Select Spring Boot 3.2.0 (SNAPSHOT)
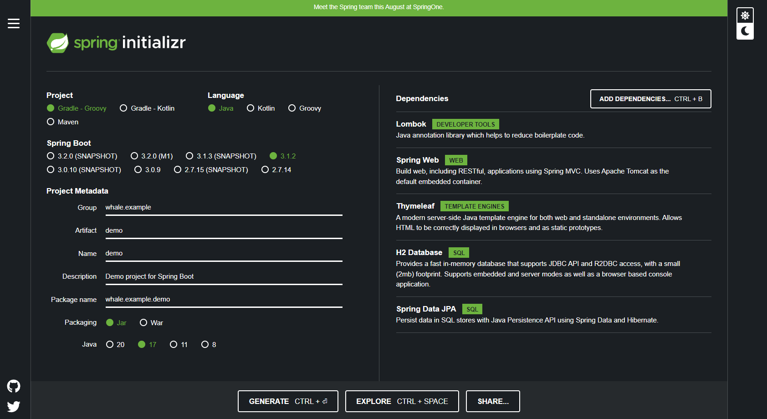Image resolution: width=767 pixels, height=419 pixels. (82, 156)
